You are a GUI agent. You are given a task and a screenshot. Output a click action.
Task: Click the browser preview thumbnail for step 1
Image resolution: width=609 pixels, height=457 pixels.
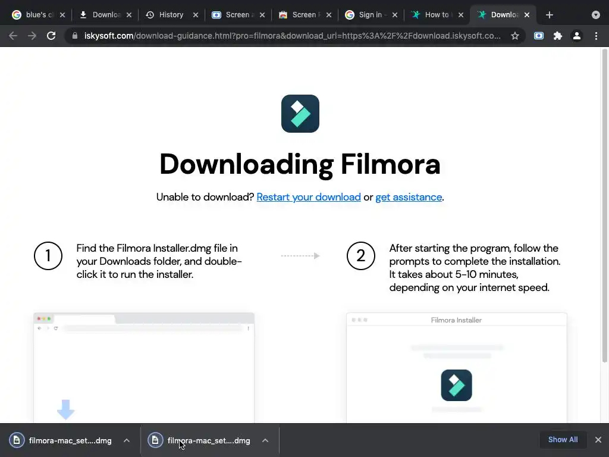tap(144, 368)
